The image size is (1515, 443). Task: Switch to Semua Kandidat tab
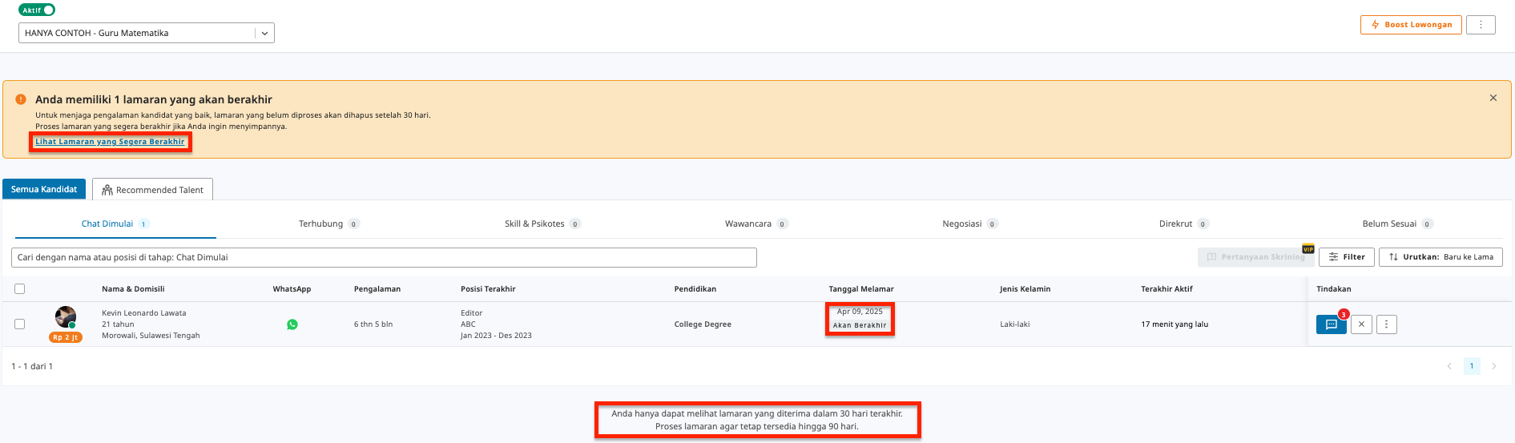[44, 189]
